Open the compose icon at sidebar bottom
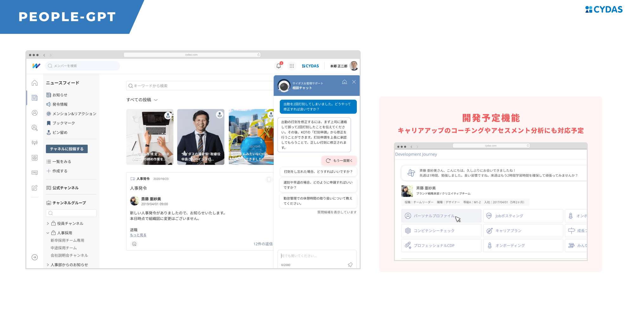This screenshot has width=628, height=310. pyautogui.click(x=35, y=188)
